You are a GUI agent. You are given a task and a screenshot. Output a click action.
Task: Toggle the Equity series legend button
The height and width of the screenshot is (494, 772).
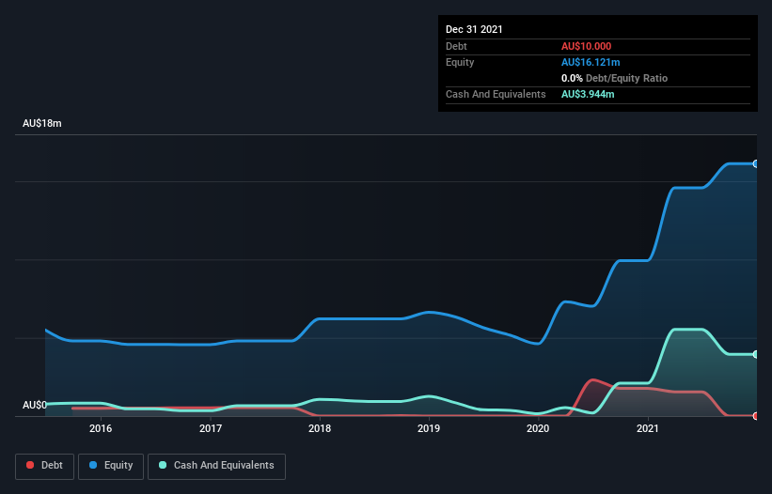coord(111,466)
